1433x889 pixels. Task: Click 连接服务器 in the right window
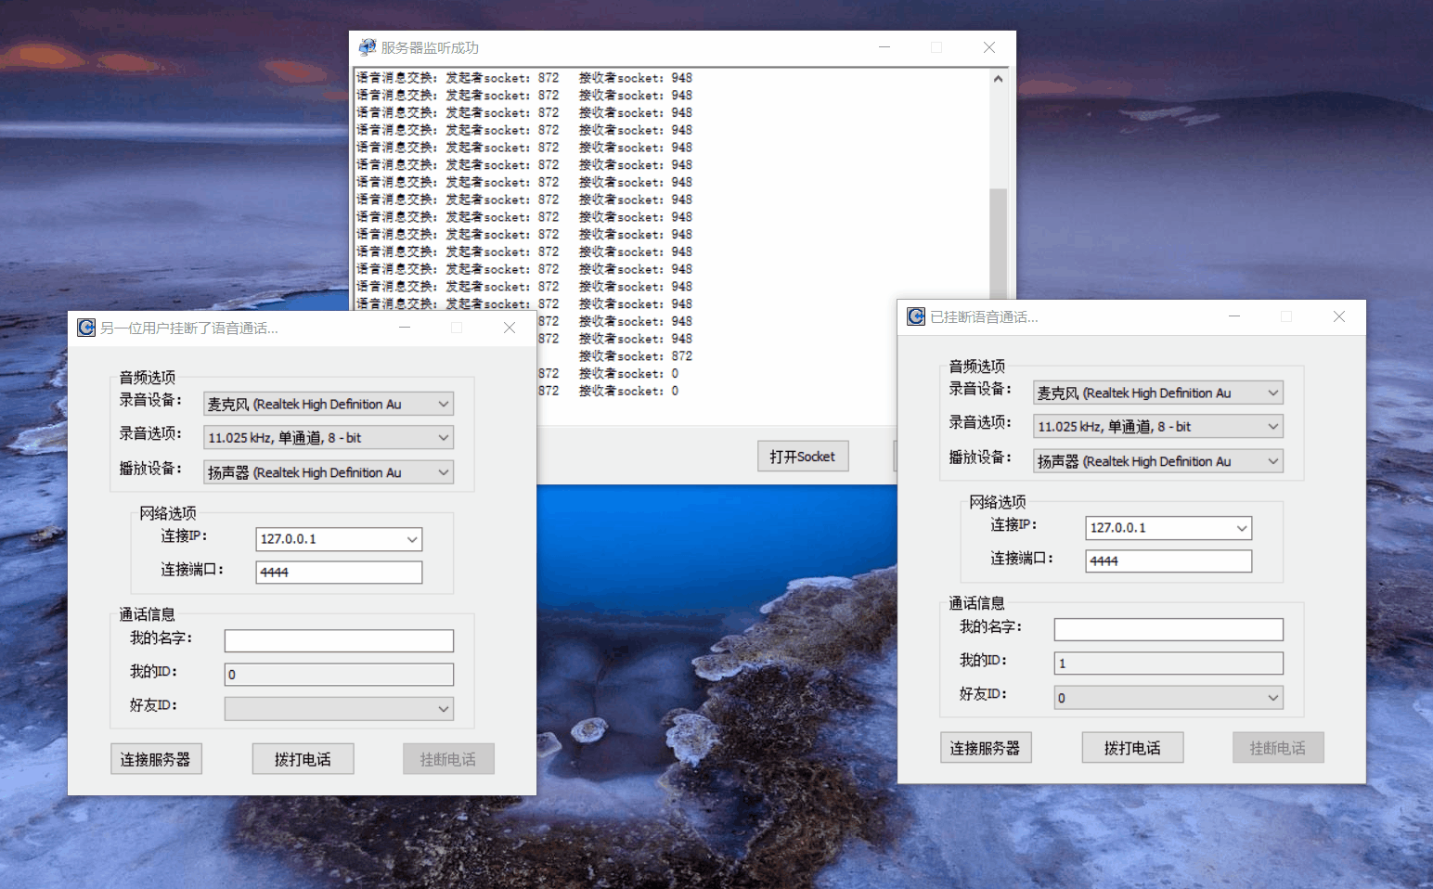(x=986, y=747)
